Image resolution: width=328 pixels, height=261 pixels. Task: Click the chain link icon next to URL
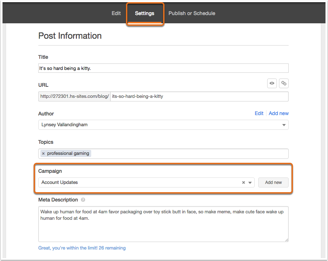284,83
